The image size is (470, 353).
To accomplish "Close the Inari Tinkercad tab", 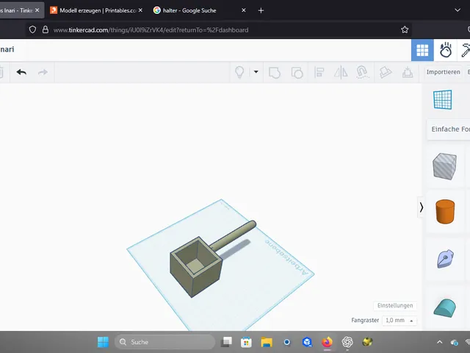I will (x=37, y=10).
